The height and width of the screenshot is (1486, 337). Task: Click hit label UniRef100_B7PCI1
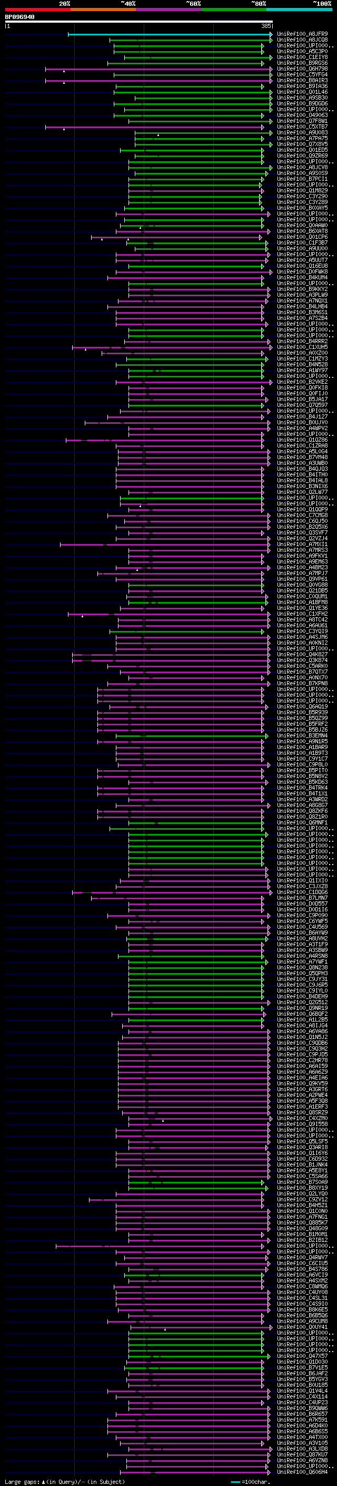tap(302, 179)
